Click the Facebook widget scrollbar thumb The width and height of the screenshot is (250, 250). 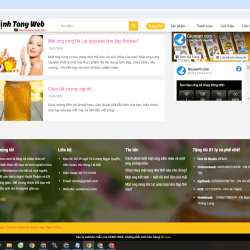(x=248, y=67)
